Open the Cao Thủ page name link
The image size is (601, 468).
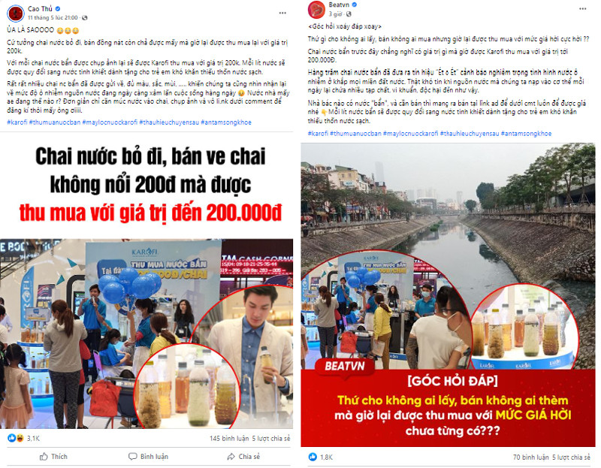(x=40, y=8)
